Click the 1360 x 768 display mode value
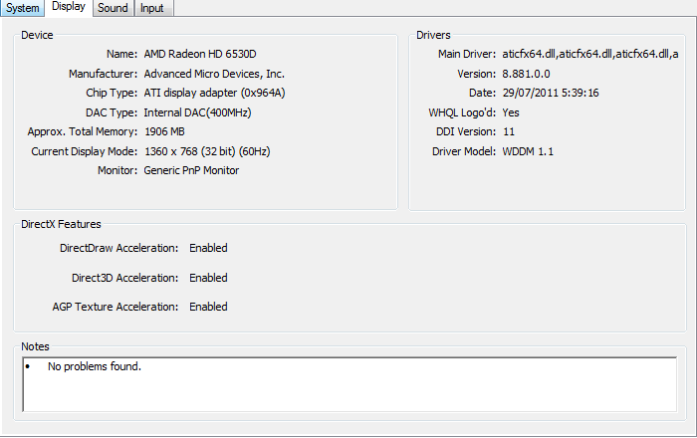The image size is (697, 438). click(x=207, y=151)
